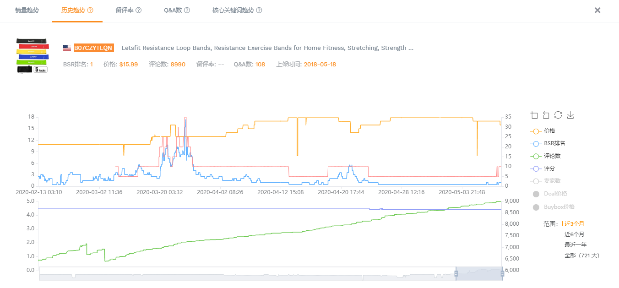Click help icon beside 核心关键词趋势

pyautogui.click(x=259, y=10)
